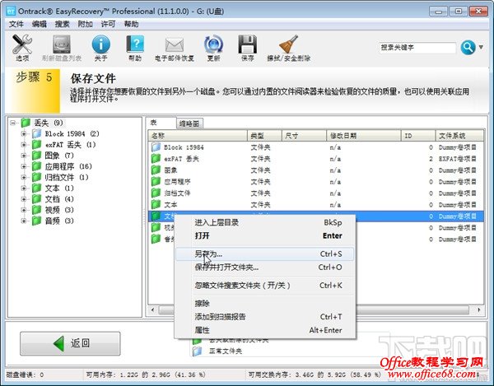Expand the Block 15984 (2) tree node
The image size is (494, 386).
[24, 134]
